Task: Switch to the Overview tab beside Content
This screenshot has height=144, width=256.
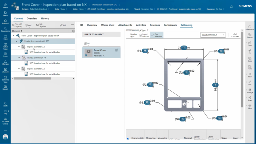Action: click(32, 18)
